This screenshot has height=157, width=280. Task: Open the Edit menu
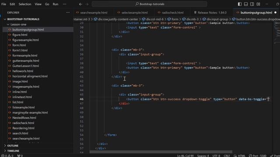click(12, 4)
